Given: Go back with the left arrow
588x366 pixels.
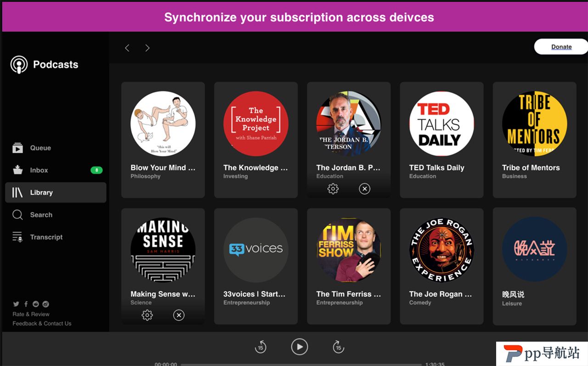Looking at the screenshot, I should pos(127,48).
